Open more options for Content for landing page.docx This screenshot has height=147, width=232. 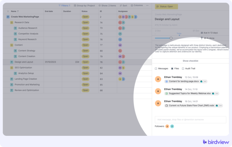(205, 81)
